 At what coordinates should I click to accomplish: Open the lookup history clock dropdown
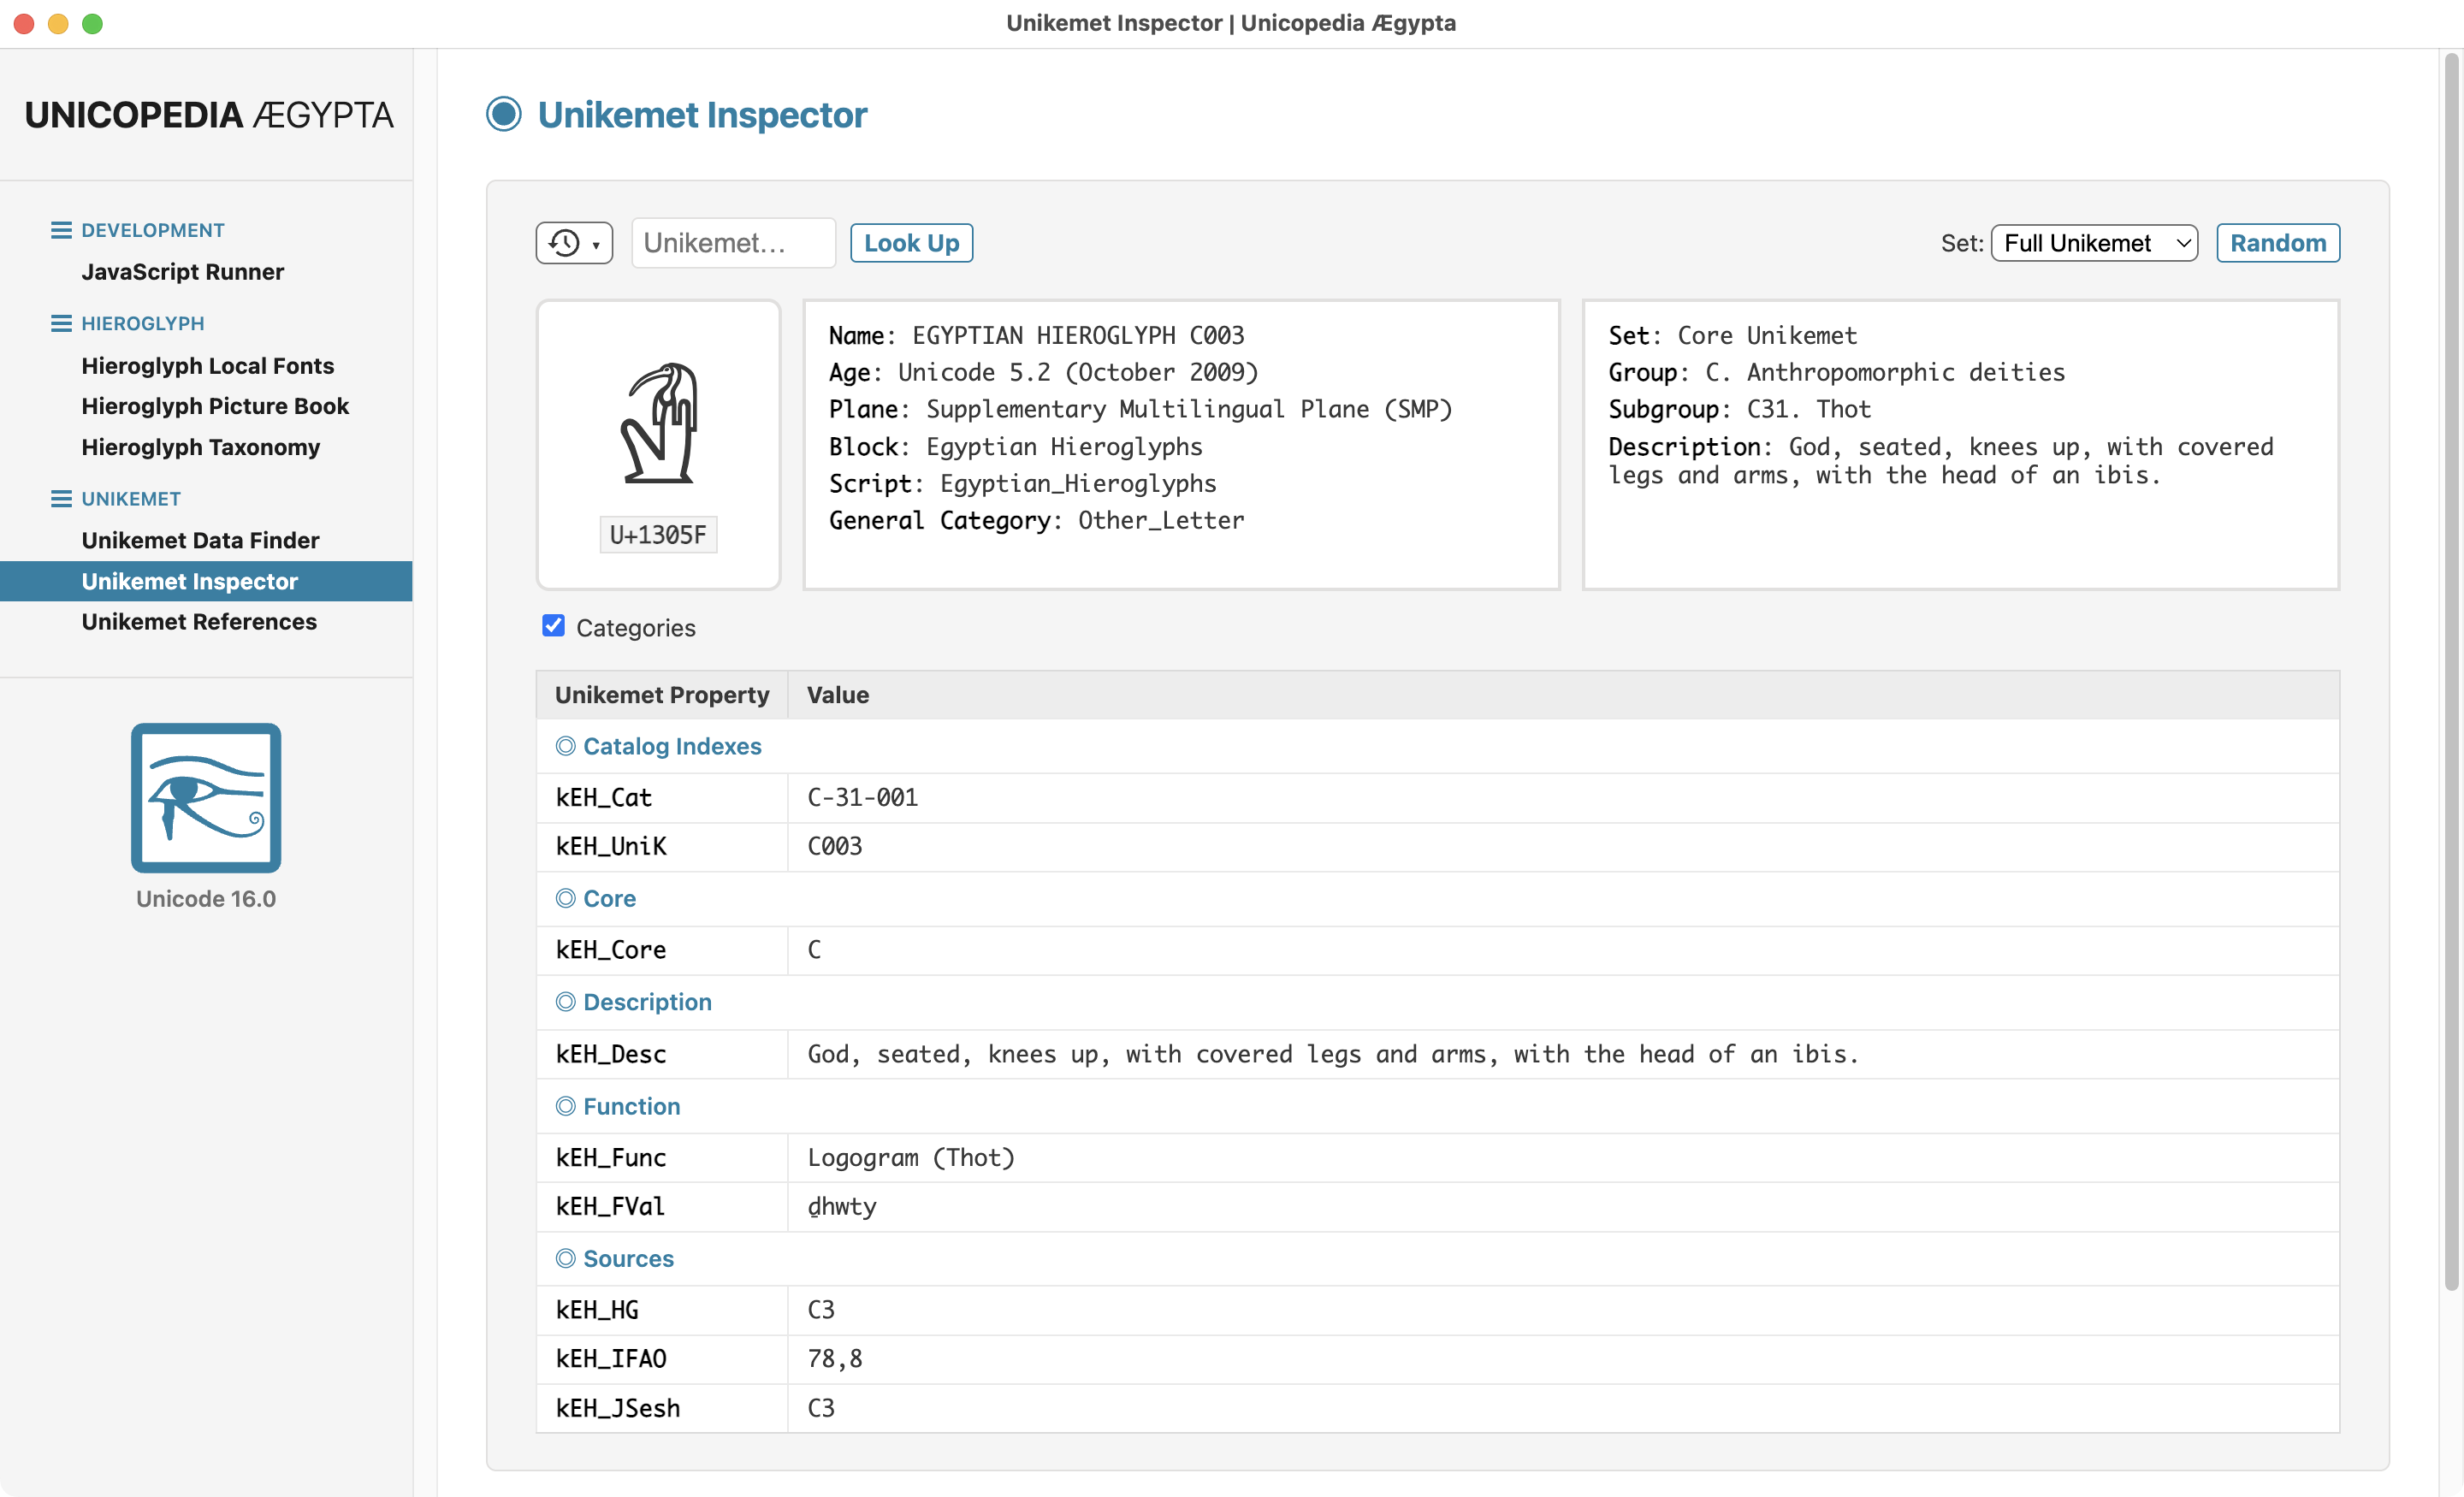tap(574, 243)
